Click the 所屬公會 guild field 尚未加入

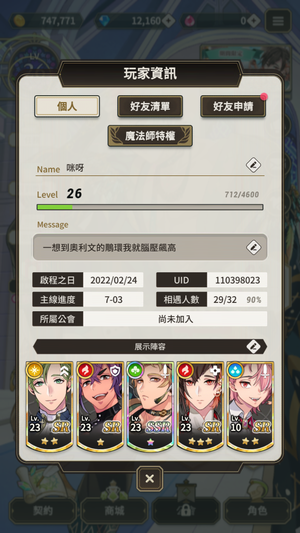(175, 319)
